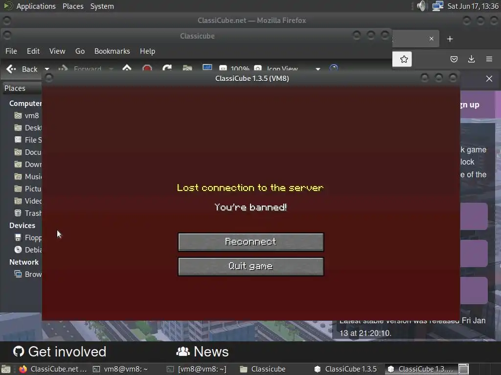Screen dimensions: 501x375
Task: Click the Home folder toolbar icon
Action: tap(187, 68)
